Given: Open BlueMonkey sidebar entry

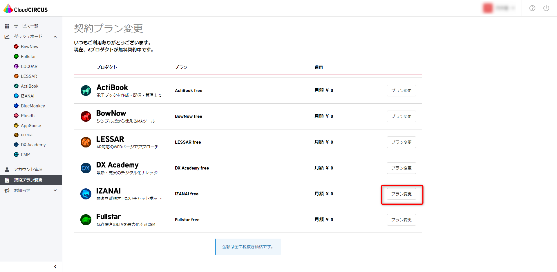Looking at the screenshot, I should click(33, 106).
